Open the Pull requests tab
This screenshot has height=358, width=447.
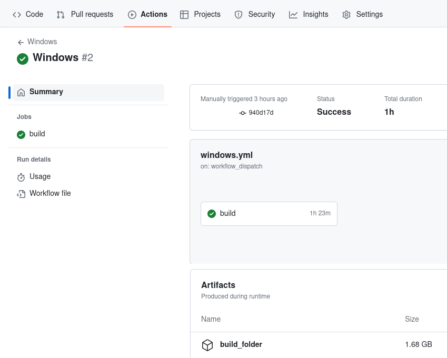pos(85,14)
